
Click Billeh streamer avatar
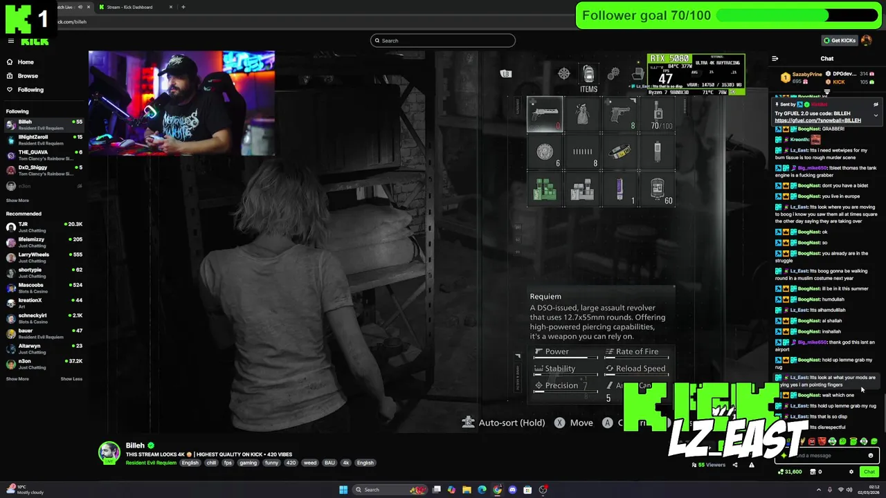point(109,452)
